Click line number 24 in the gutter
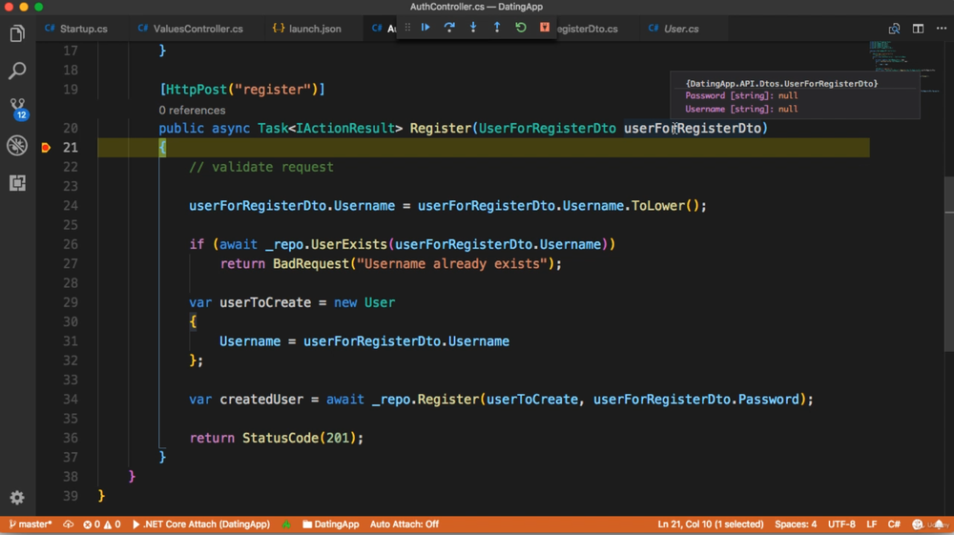Screen dimensions: 954x535 point(70,205)
